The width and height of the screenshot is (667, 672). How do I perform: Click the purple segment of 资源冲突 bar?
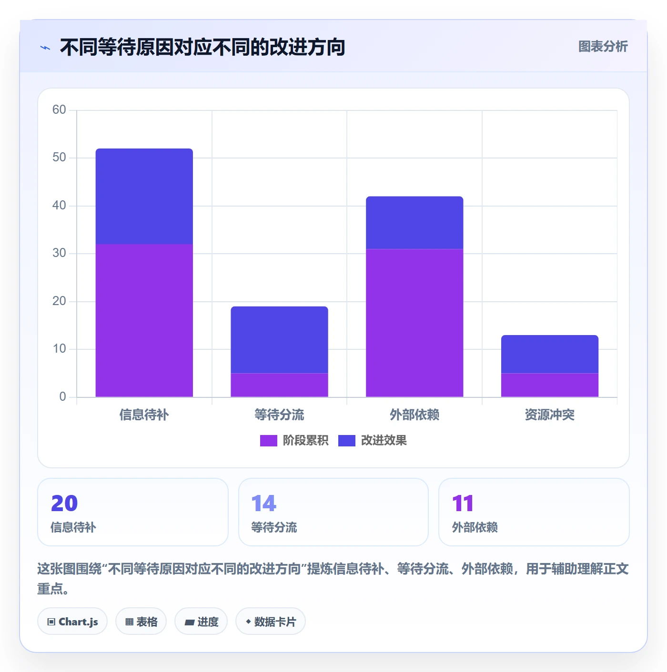(x=550, y=385)
